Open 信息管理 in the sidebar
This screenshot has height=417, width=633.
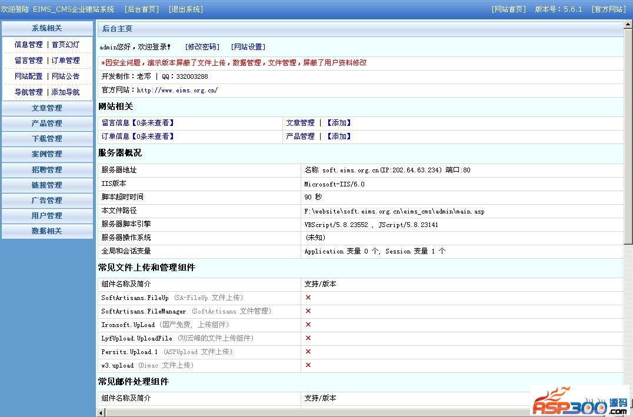tap(28, 45)
